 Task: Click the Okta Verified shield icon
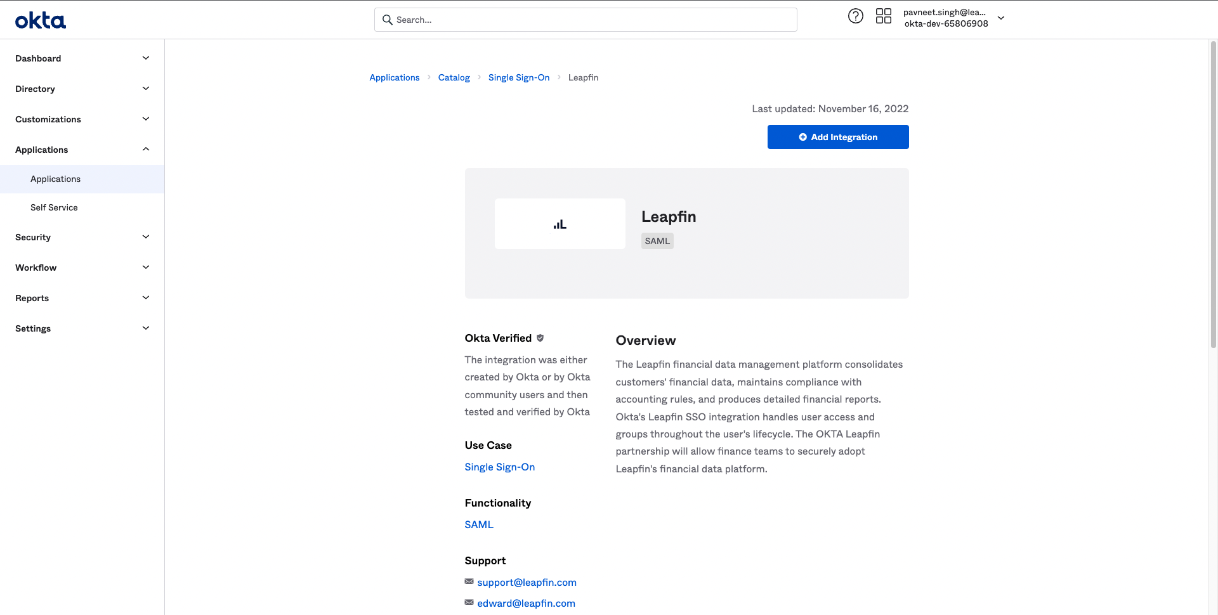pyautogui.click(x=540, y=338)
